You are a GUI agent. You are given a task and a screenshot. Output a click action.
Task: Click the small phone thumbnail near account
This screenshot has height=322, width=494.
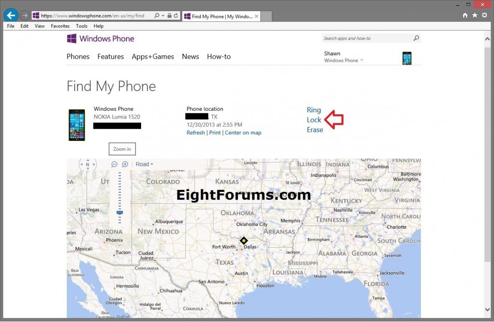click(x=407, y=58)
